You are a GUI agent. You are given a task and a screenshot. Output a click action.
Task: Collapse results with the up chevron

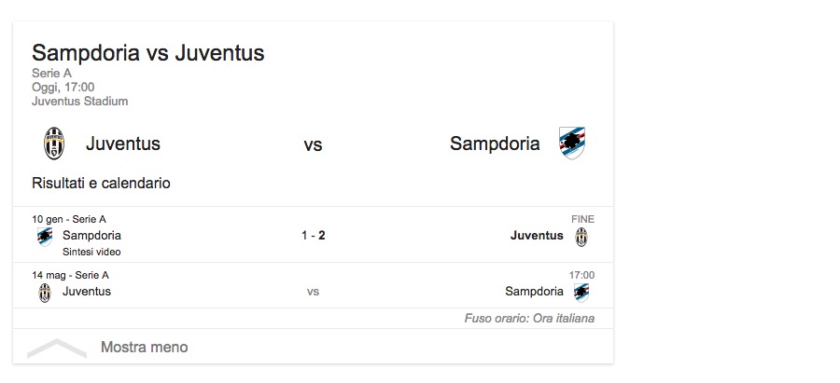56,348
